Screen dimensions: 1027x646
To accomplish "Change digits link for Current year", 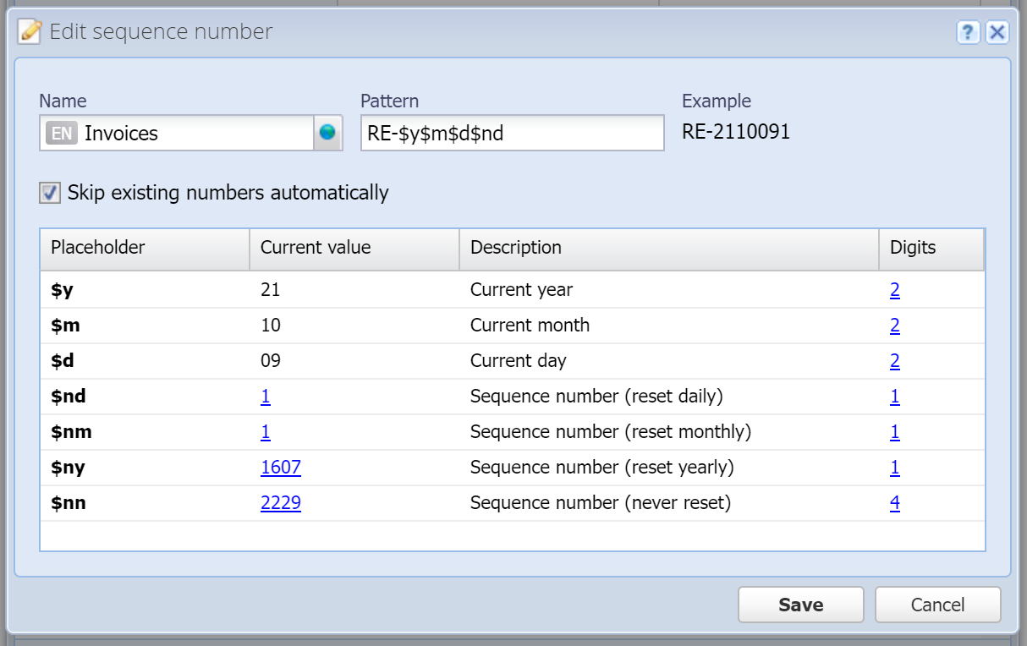I will point(895,289).
